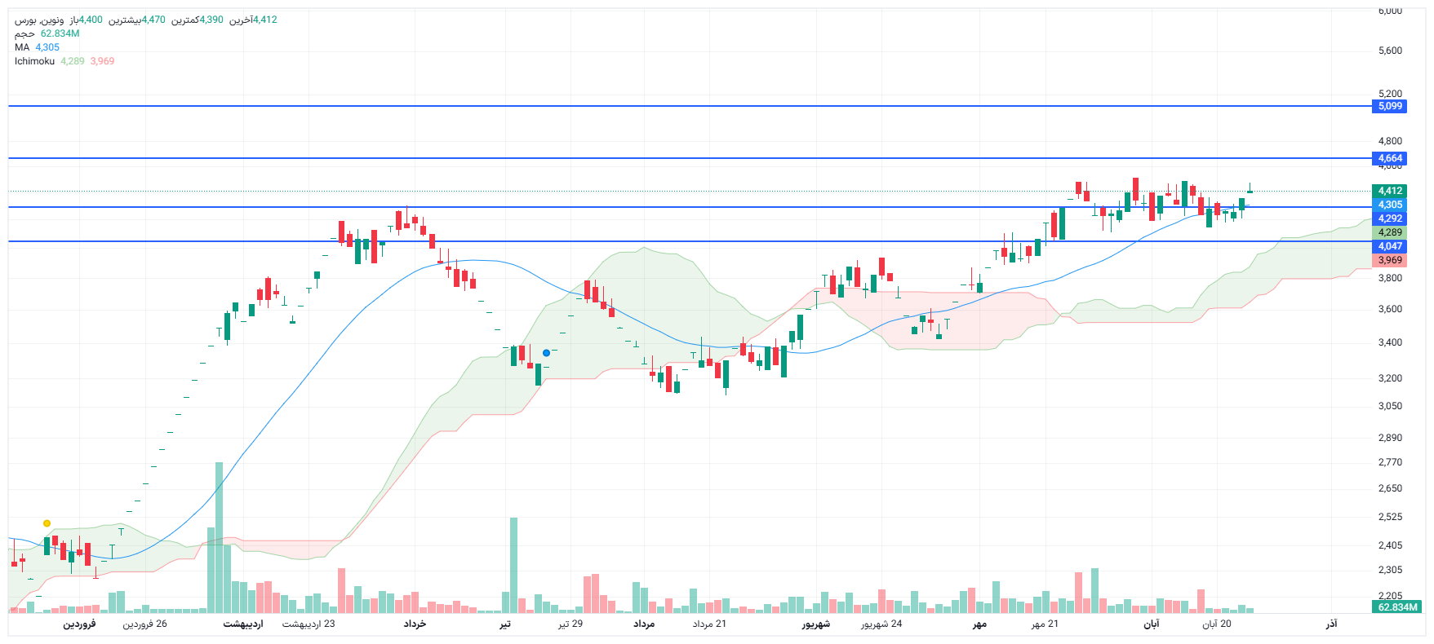Select the MA indicator legend label
The image size is (1434, 644).
pyautogui.click(x=22, y=47)
